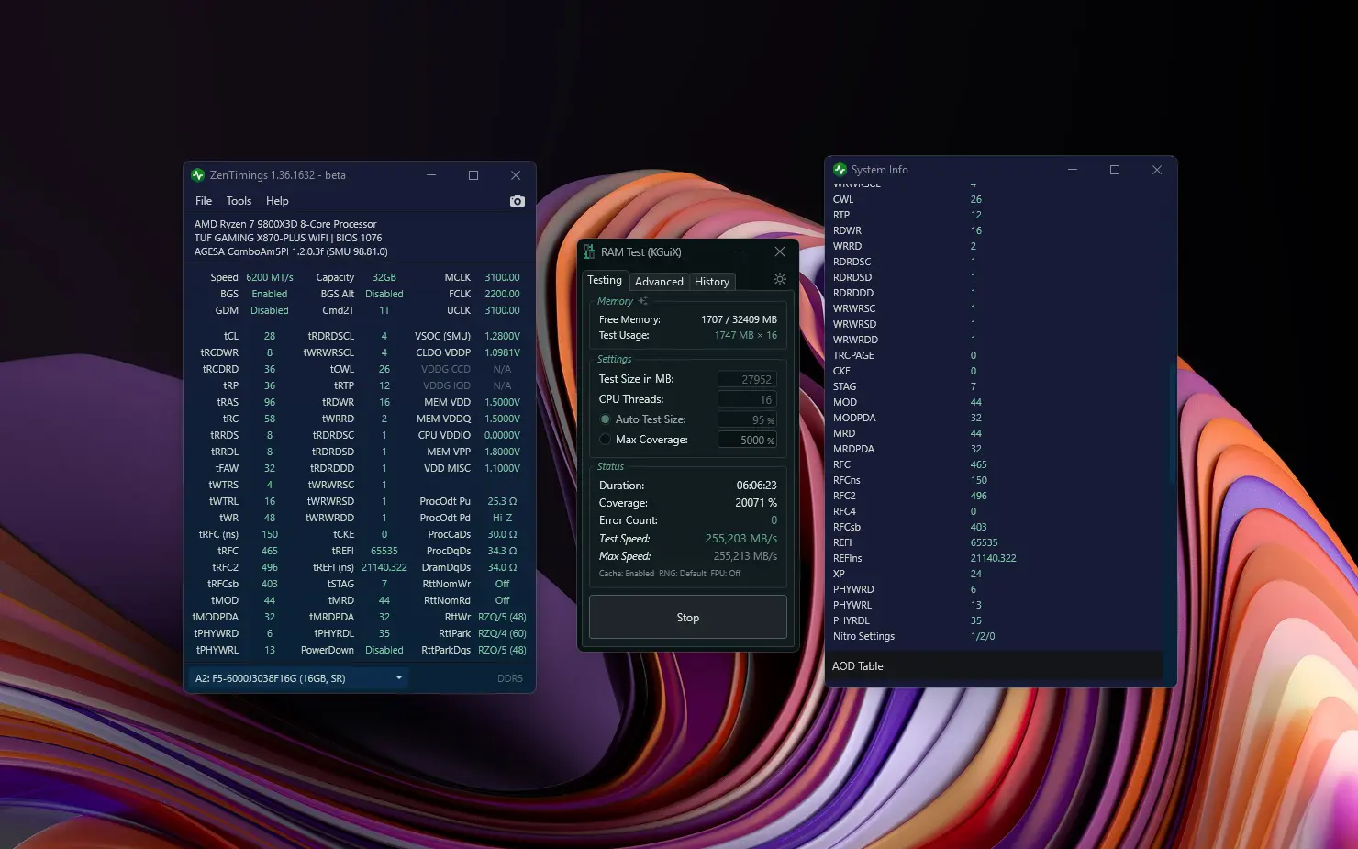Click the CPU Threads field showing 16
The height and width of the screenshot is (849, 1358).
(x=747, y=399)
